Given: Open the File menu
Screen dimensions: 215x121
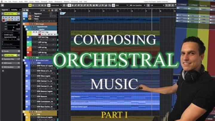Looking at the screenshot, I should (6, 1).
